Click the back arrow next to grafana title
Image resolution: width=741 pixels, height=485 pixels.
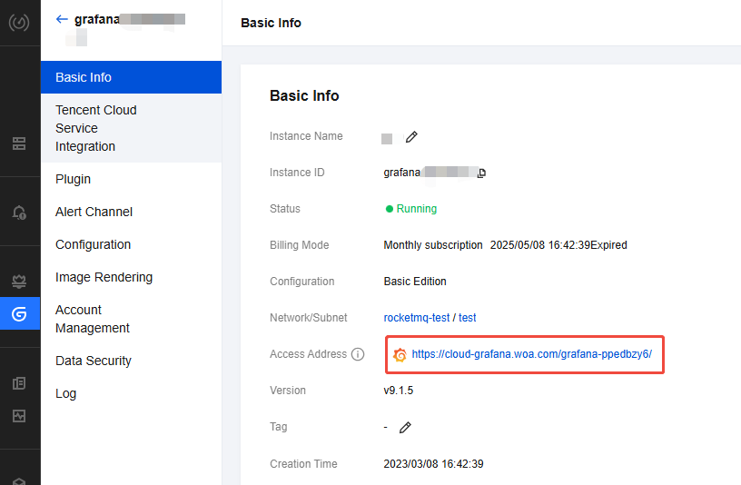(x=62, y=19)
